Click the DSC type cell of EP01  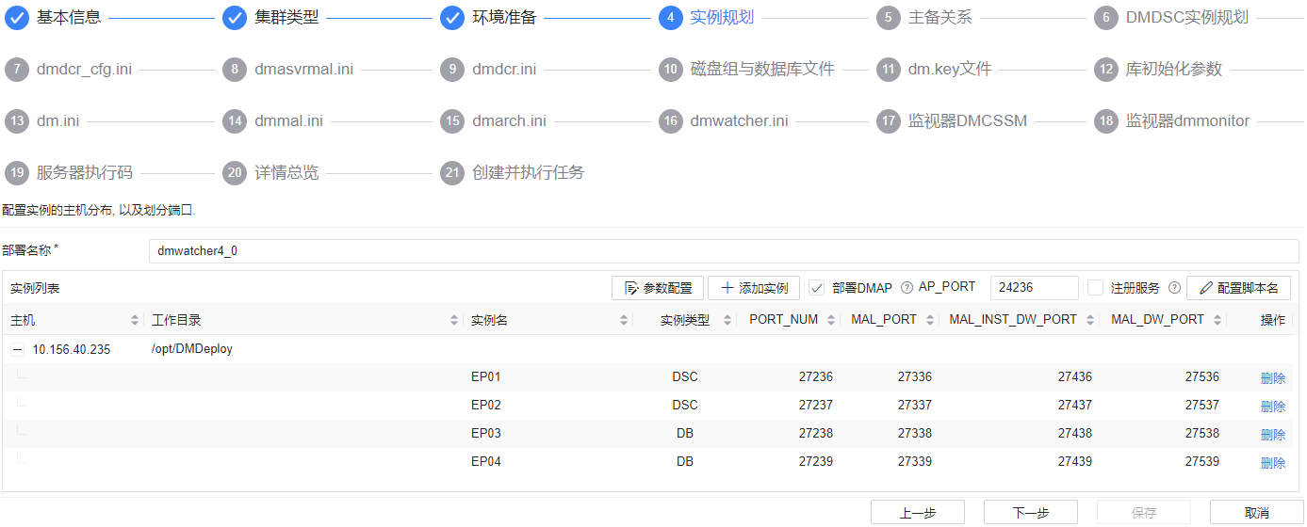pos(685,377)
